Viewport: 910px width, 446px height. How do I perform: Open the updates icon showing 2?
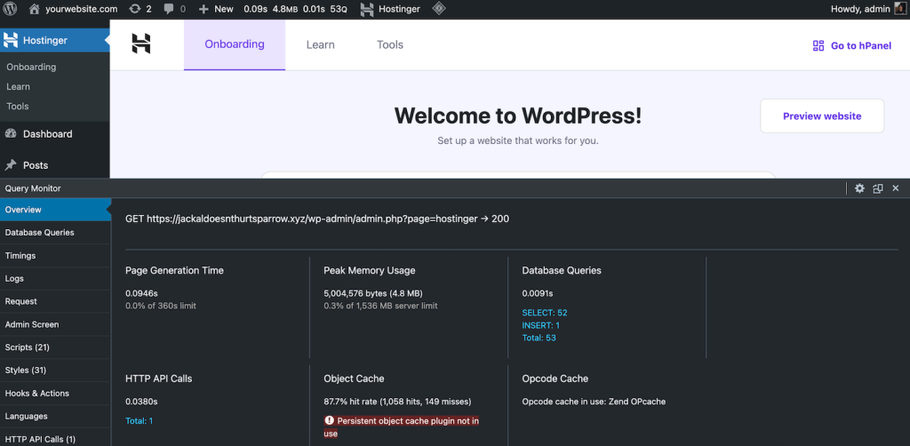(x=135, y=9)
